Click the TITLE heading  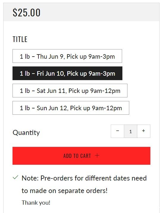pos(20,39)
